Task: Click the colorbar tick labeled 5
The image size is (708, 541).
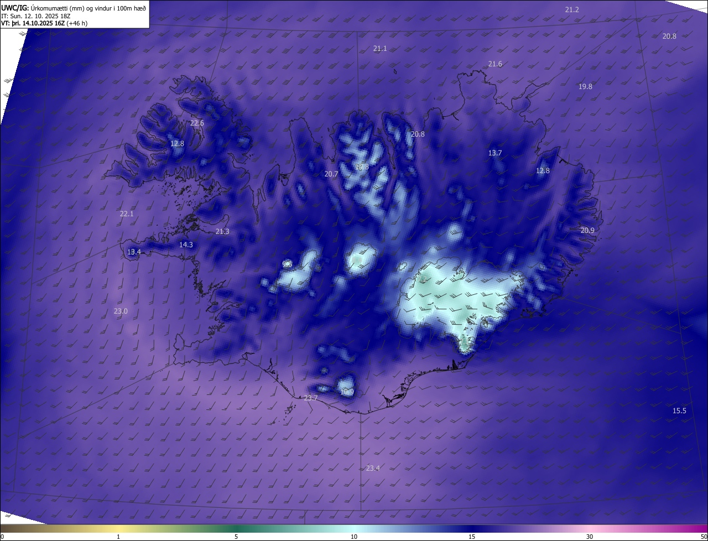Action: coord(236,537)
